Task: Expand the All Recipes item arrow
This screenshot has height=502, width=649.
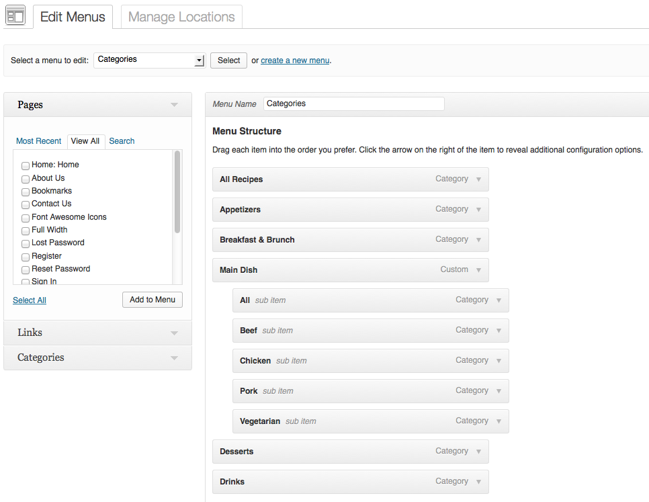Action: pyautogui.click(x=478, y=179)
